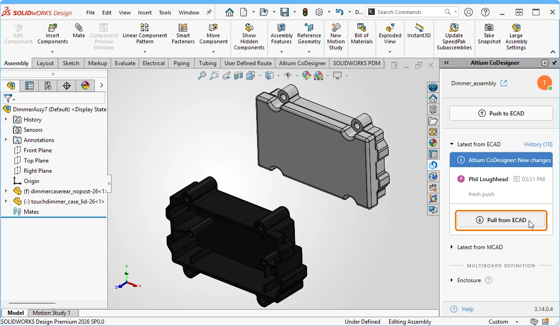
Task: Expand the Latest from MCAD section
Action: point(452,247)
